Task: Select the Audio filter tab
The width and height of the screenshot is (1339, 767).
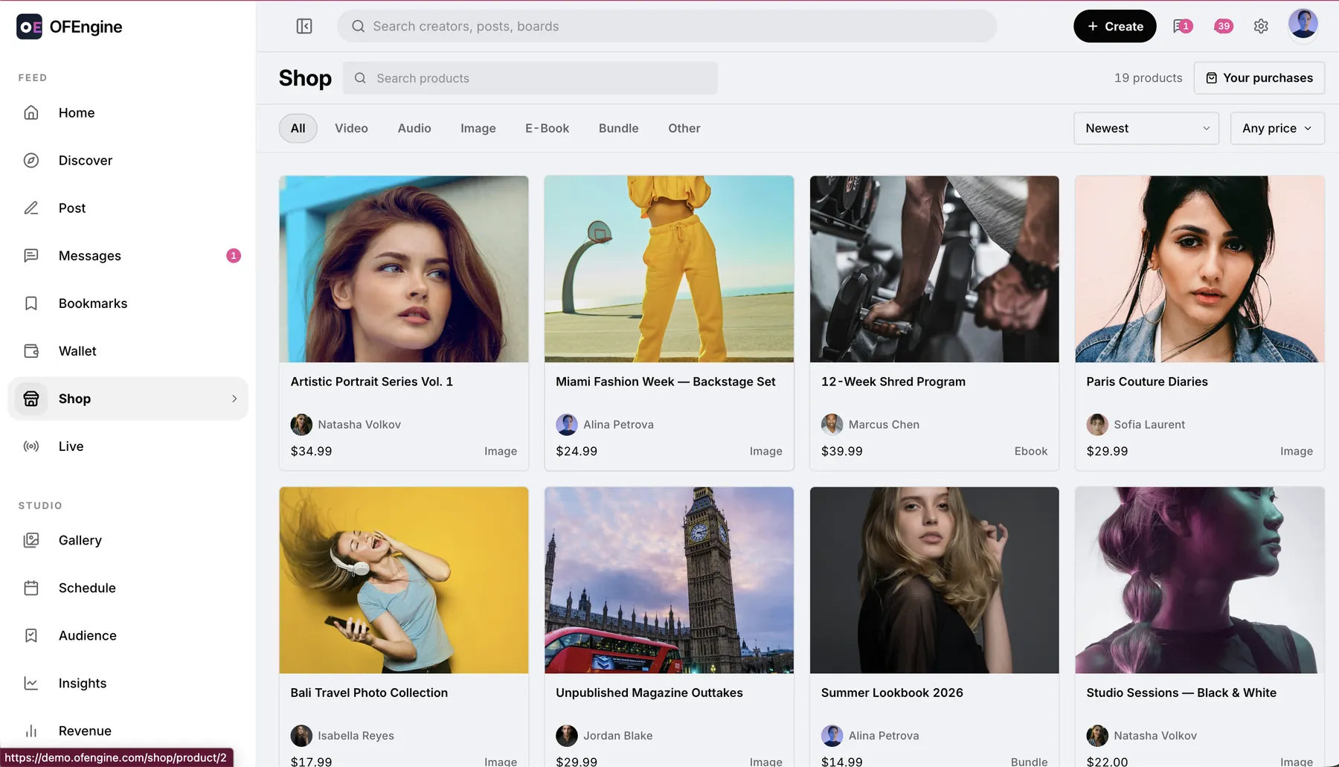Action: tap(414, 128)
